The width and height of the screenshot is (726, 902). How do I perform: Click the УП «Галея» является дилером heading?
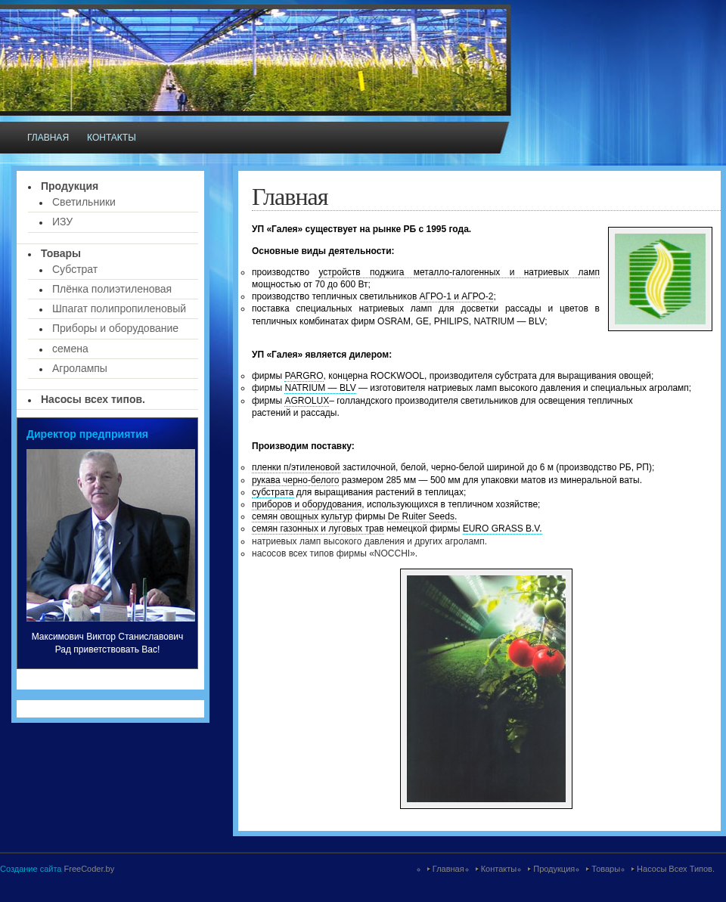coord(321,355)
